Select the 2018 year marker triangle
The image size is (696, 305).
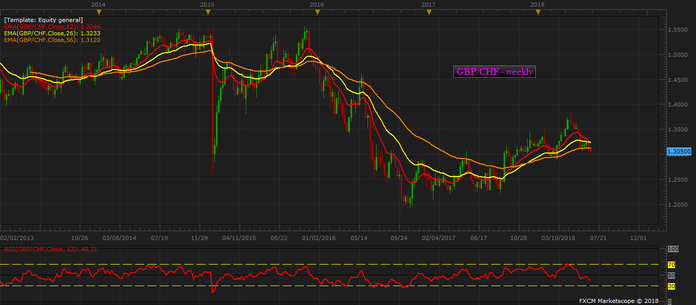coord(537,12)
